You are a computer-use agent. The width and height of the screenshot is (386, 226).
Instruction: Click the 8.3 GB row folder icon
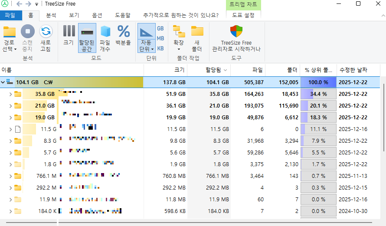point(18,141)
